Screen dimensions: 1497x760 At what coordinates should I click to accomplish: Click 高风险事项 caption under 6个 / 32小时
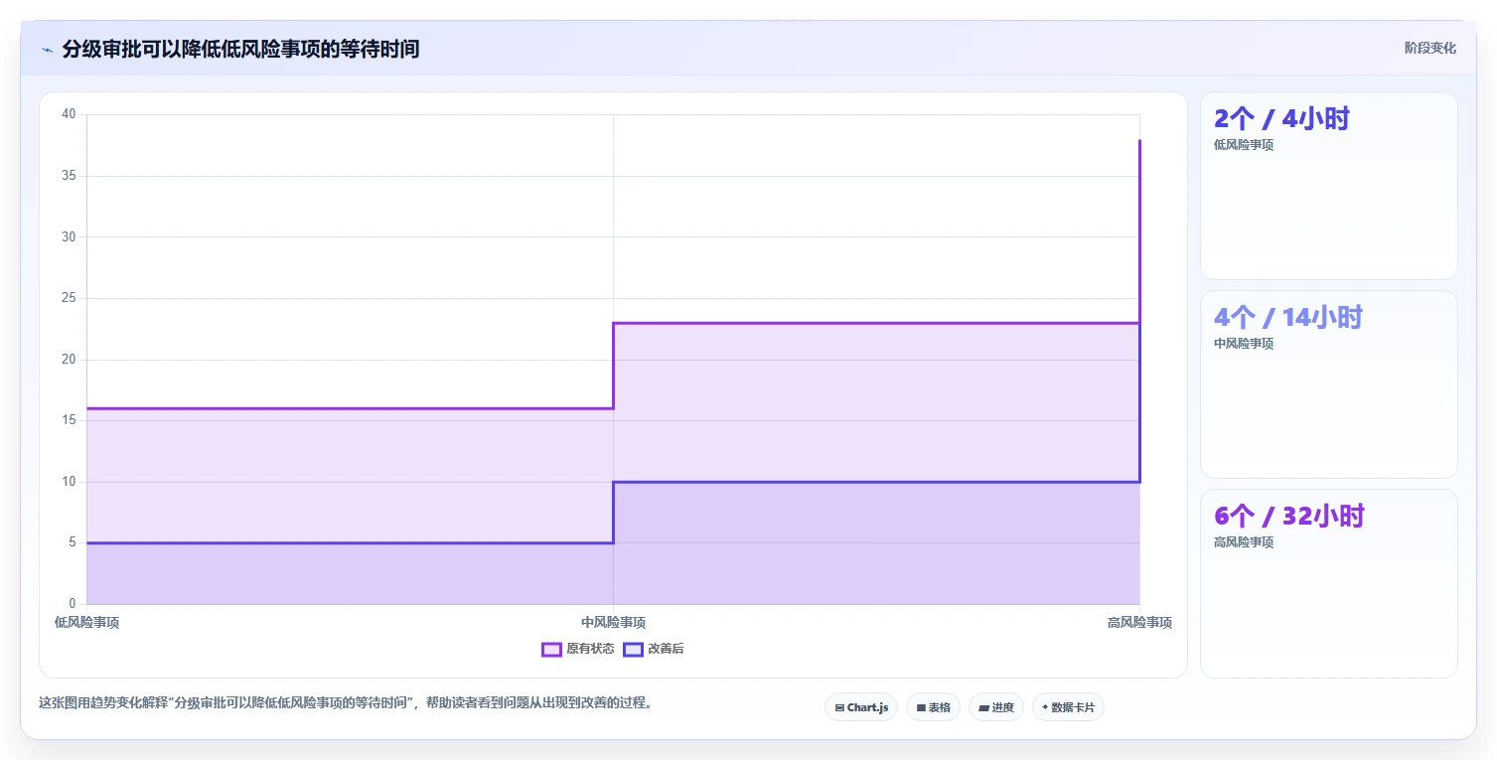(x=1244, y=542)
